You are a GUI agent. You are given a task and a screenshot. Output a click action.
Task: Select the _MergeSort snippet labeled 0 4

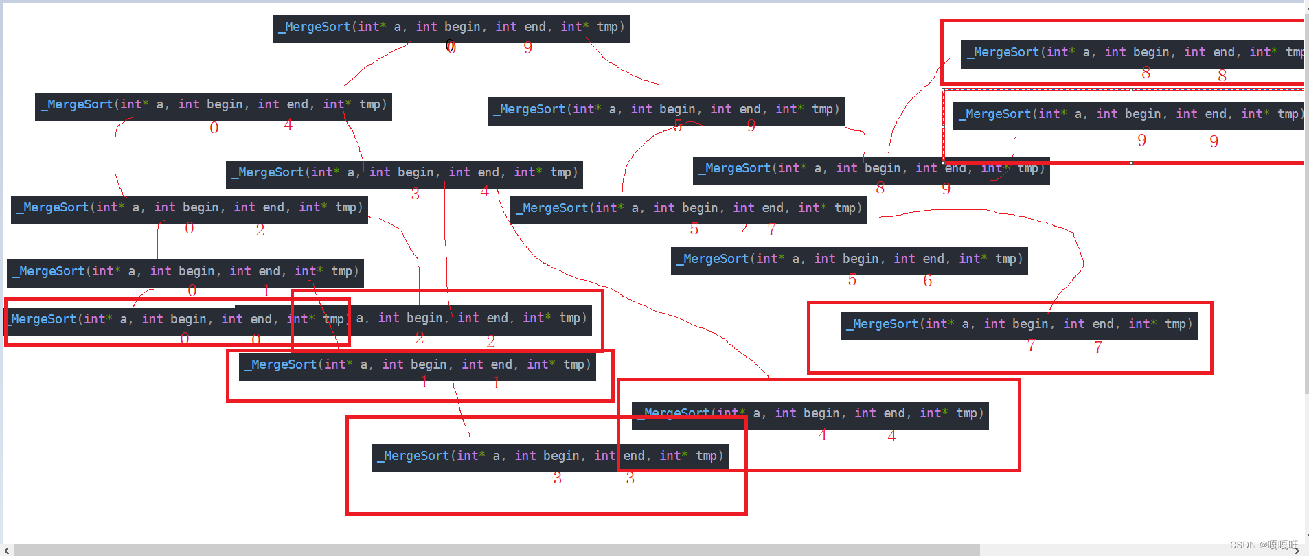pyautogui.click(x=213, y=106)
